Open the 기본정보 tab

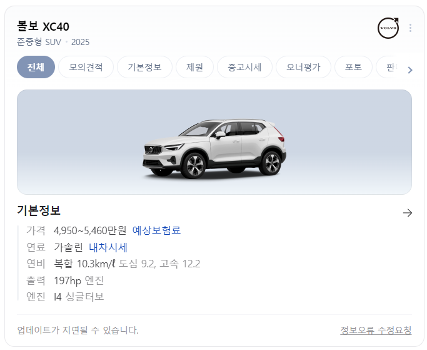(144, 67)
